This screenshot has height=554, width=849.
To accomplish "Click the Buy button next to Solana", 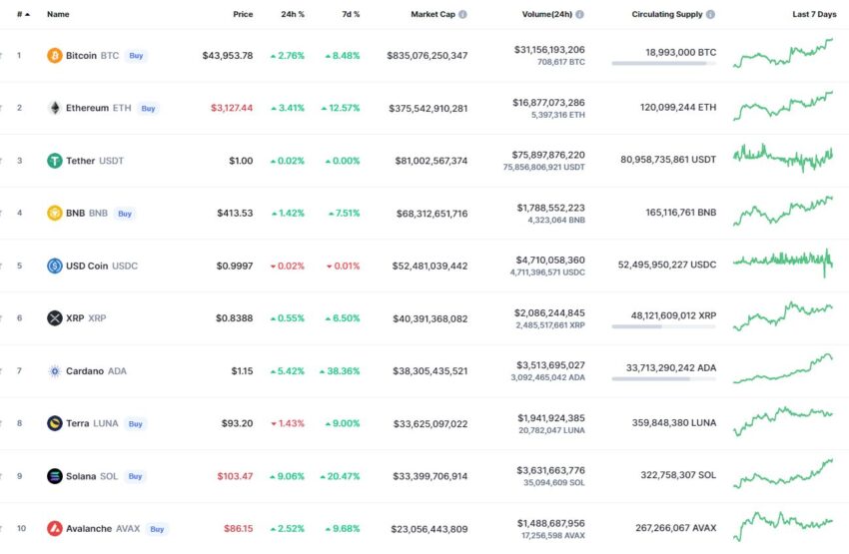I will tap(135, 476).
